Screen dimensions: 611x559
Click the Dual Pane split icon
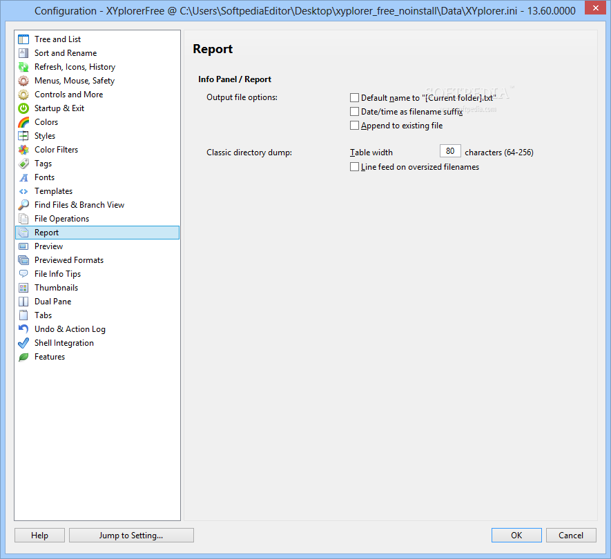click(23, 302)
